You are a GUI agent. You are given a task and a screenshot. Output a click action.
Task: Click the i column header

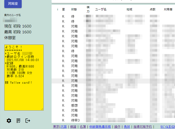tap(58, 10)
